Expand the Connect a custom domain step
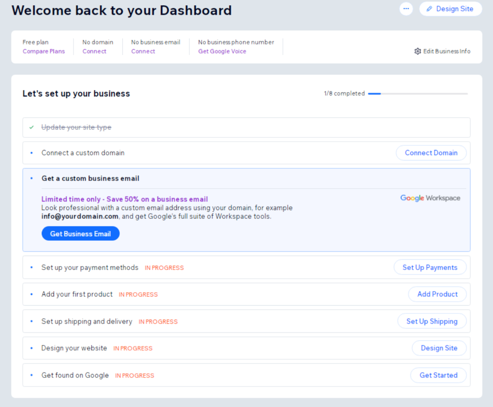This screenshot has height=407, width=493. click(83, 153)
